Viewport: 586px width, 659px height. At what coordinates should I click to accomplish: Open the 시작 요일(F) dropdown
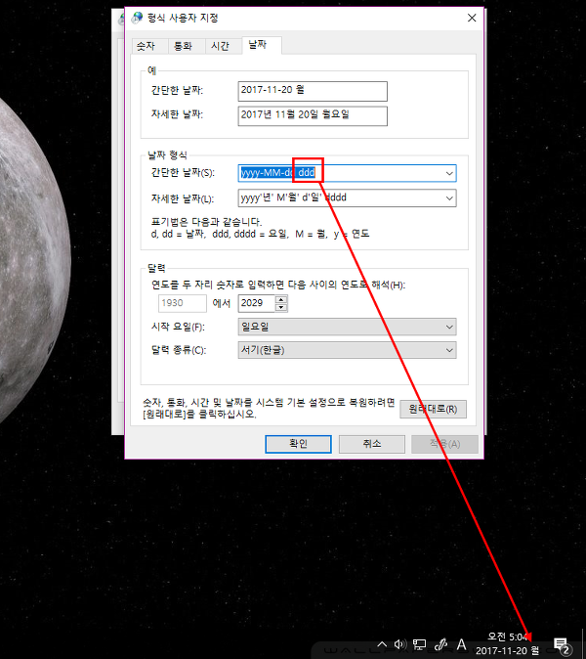[347, 327]
